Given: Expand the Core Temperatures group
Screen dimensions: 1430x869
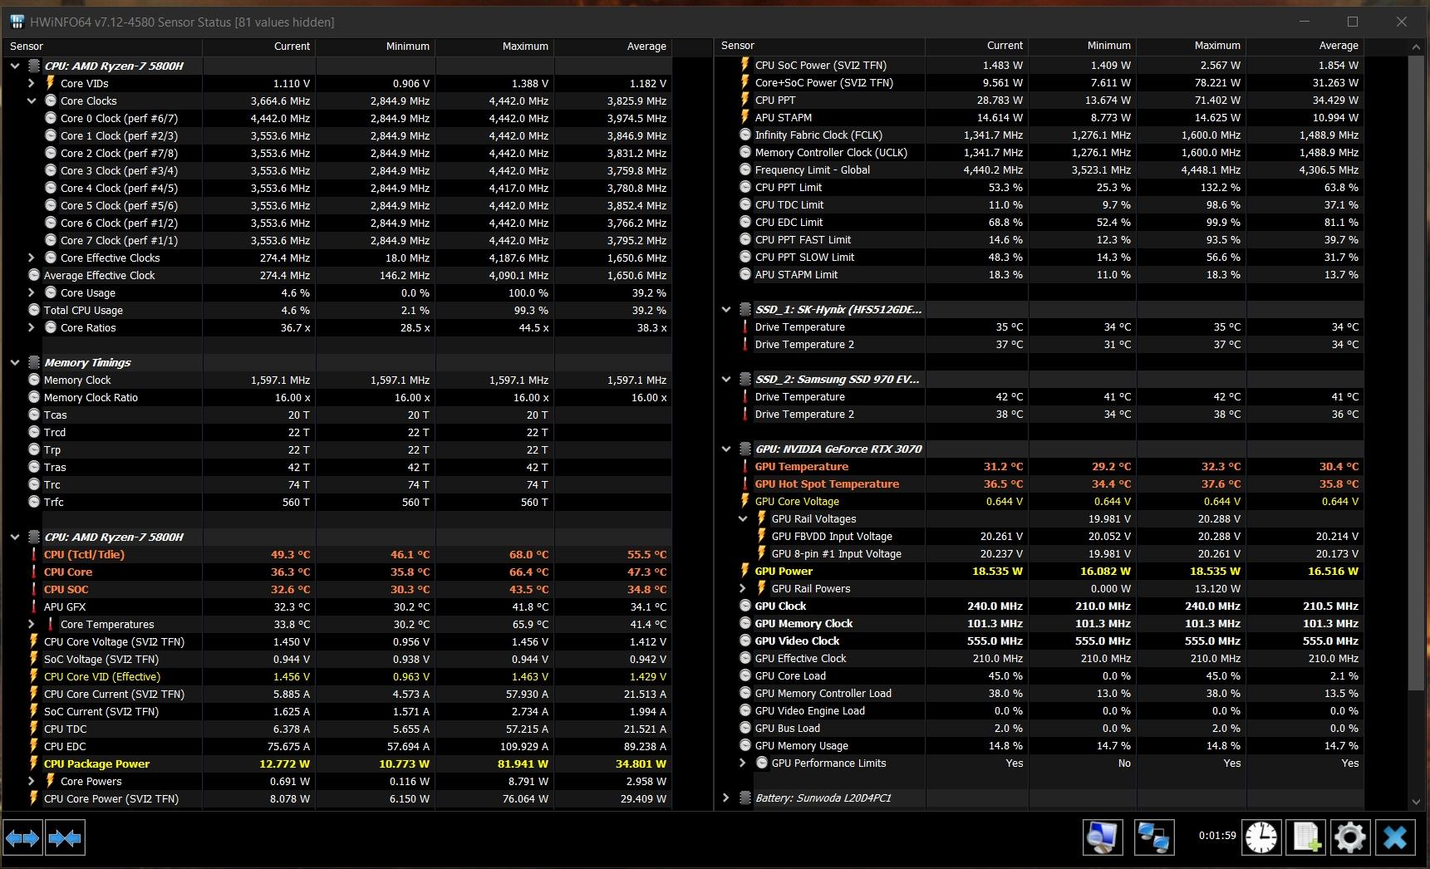Looking at the screenshot, I should pos(31,624).
